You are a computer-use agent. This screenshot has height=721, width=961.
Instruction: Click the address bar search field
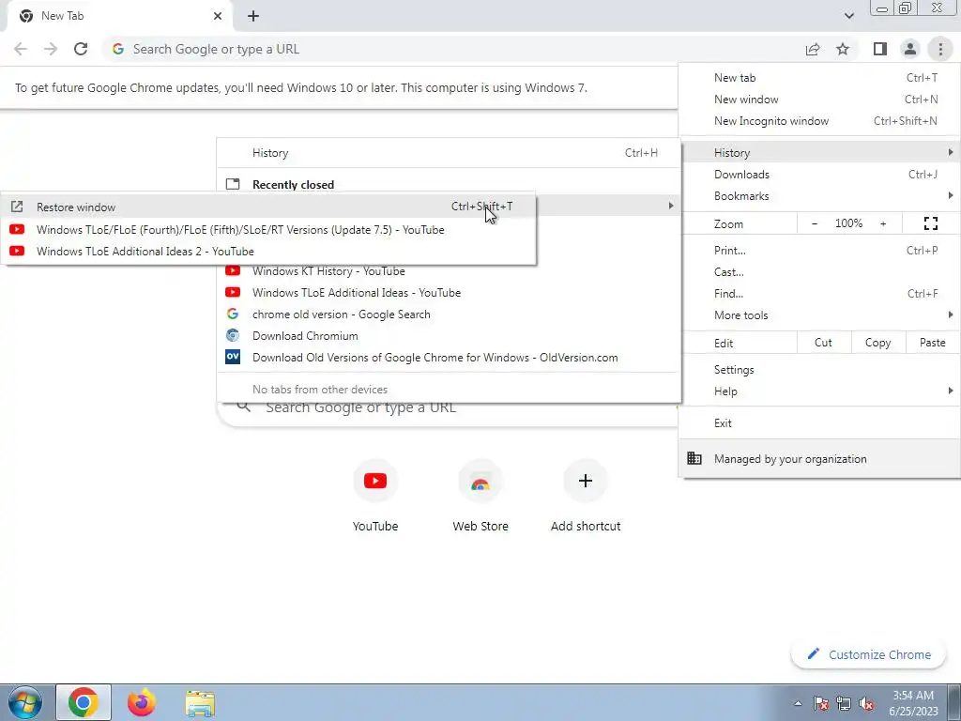[x=453, y=49]
